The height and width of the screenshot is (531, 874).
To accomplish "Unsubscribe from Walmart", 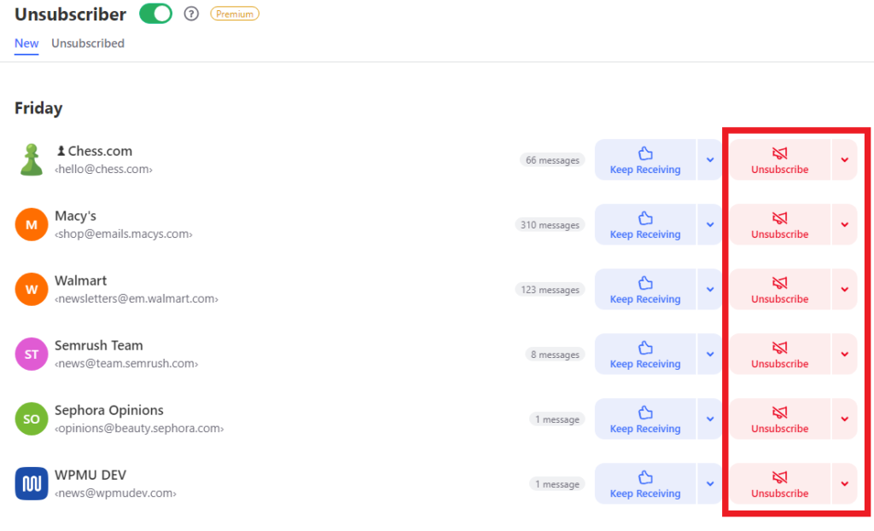I will click(780, 290).
